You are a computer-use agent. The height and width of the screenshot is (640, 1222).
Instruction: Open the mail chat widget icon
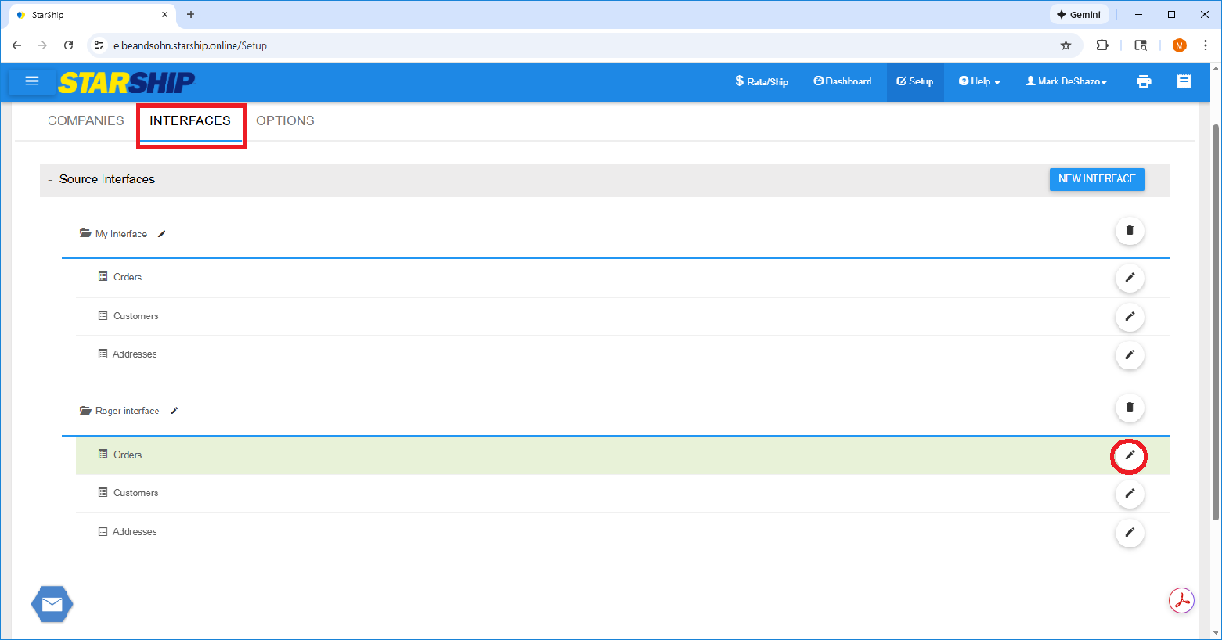pyautogui.click(x=52, y=604)
